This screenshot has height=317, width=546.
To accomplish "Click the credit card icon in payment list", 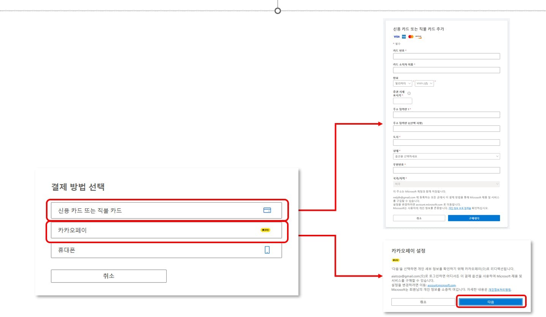I will 267,210.
